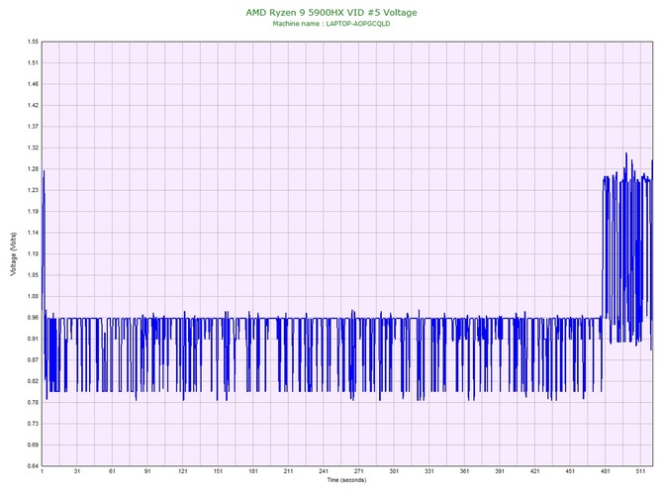Image resolution: width=663 pixels, height=497 pixels.
Task: Click the 0.82 voltage axis value
Action: [x=33, y=381]
